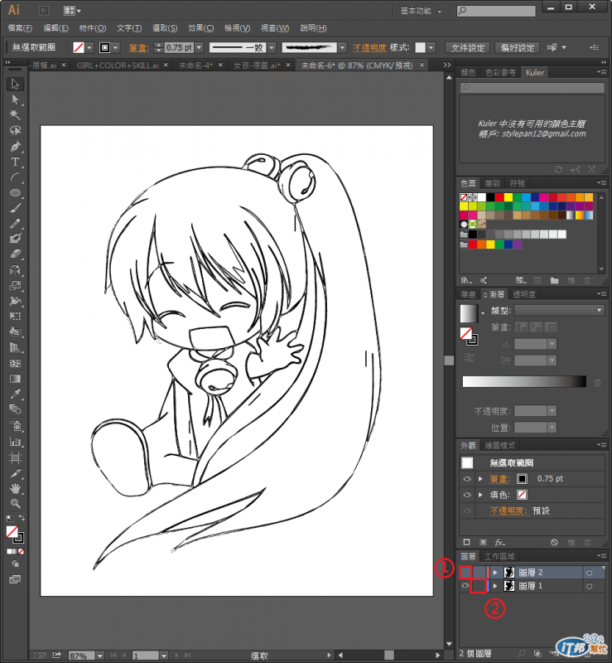The image size is (612, 663).
Task: Expand 填色 row in appearance panel
Action: 480,495
